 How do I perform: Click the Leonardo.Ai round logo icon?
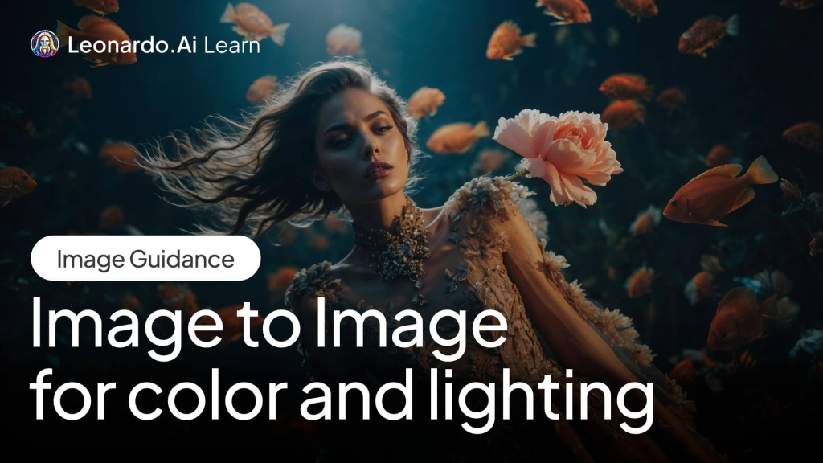tap(44, 44)
